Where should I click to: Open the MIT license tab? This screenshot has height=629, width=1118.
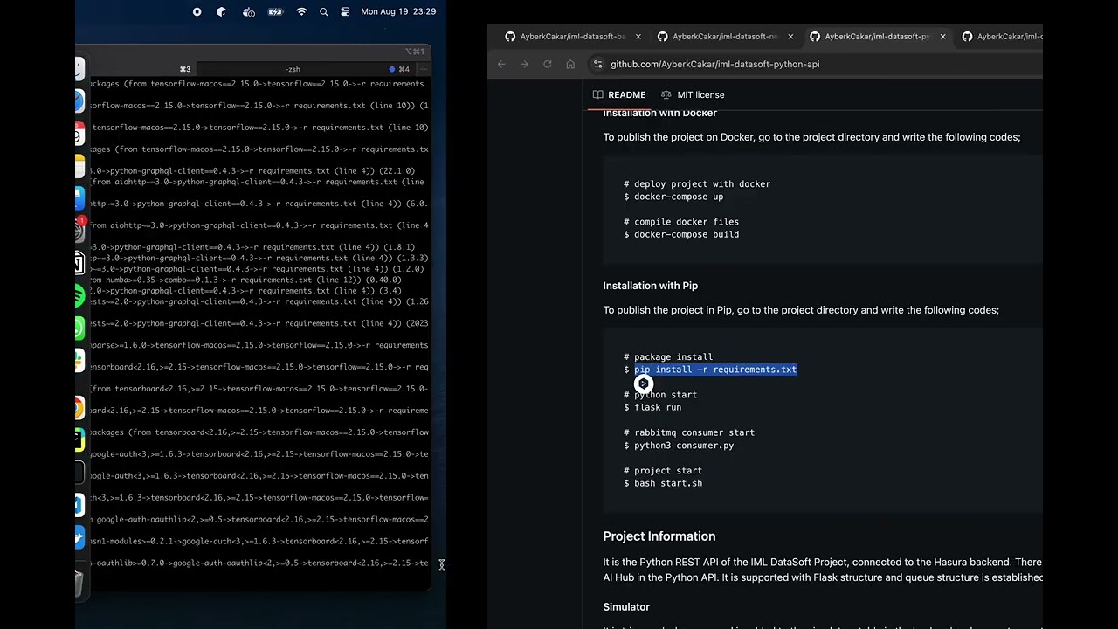(693, 94)
